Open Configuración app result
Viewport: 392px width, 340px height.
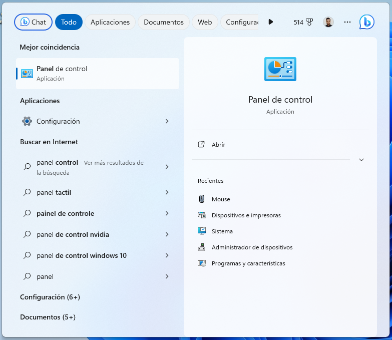(97, 121)
